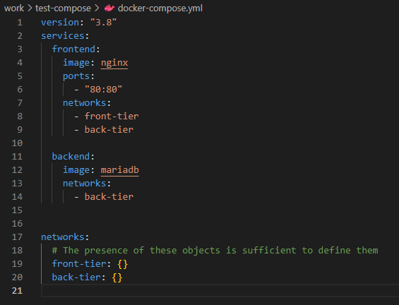Click the 'version' key on line 1
The height and width of the screenshot is (305, 399).
60,23
